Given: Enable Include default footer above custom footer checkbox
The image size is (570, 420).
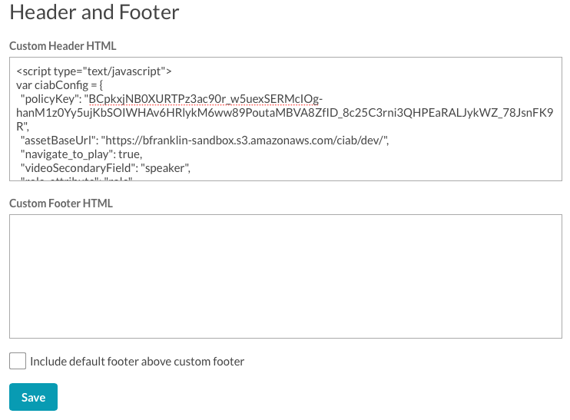Looking at the screenshot, I should (18, 361).
